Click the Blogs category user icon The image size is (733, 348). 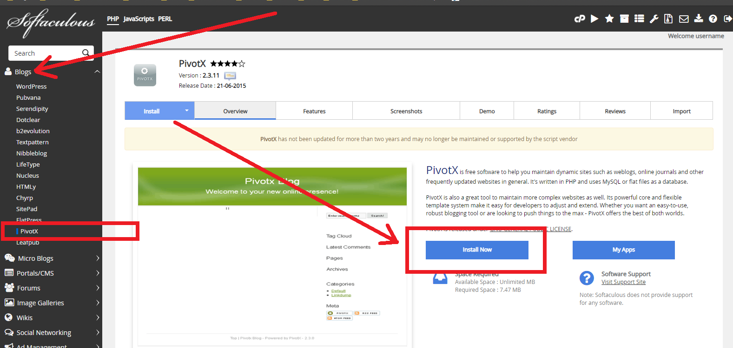[x=8, y=71]
